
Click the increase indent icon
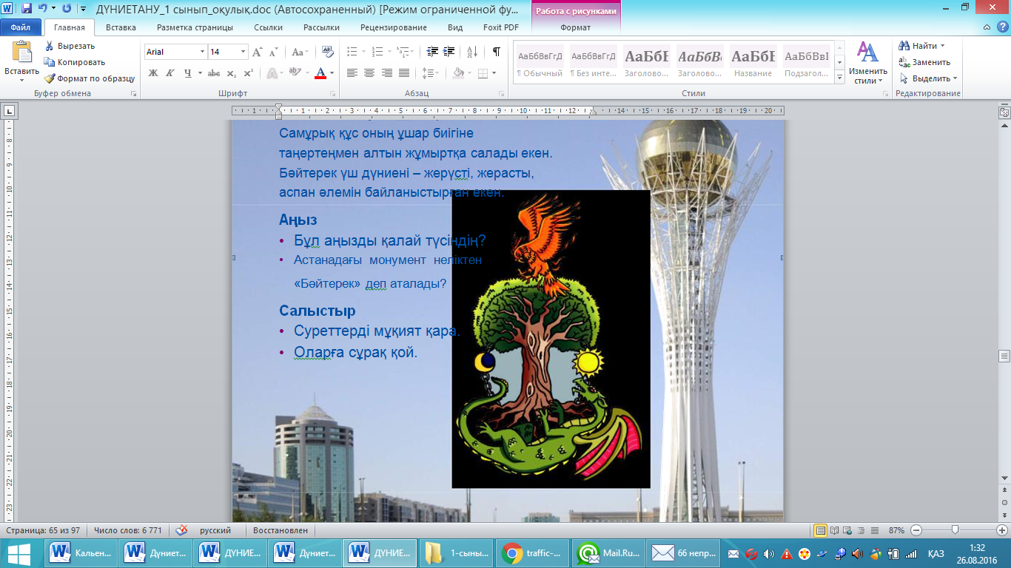pos(449,52)
